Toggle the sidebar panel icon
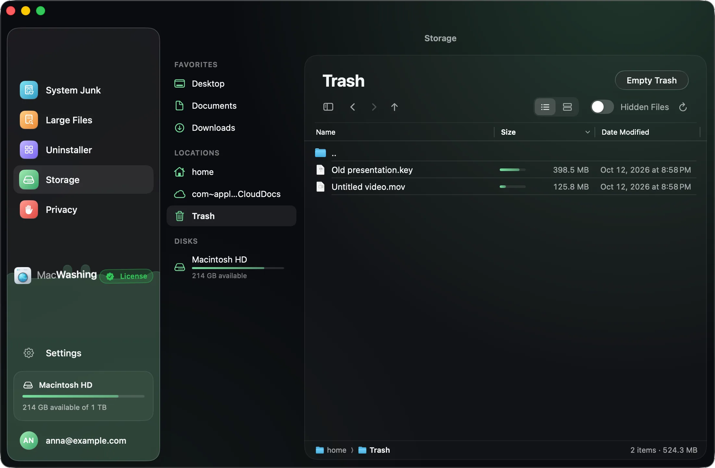 click(x=328, y=107)
